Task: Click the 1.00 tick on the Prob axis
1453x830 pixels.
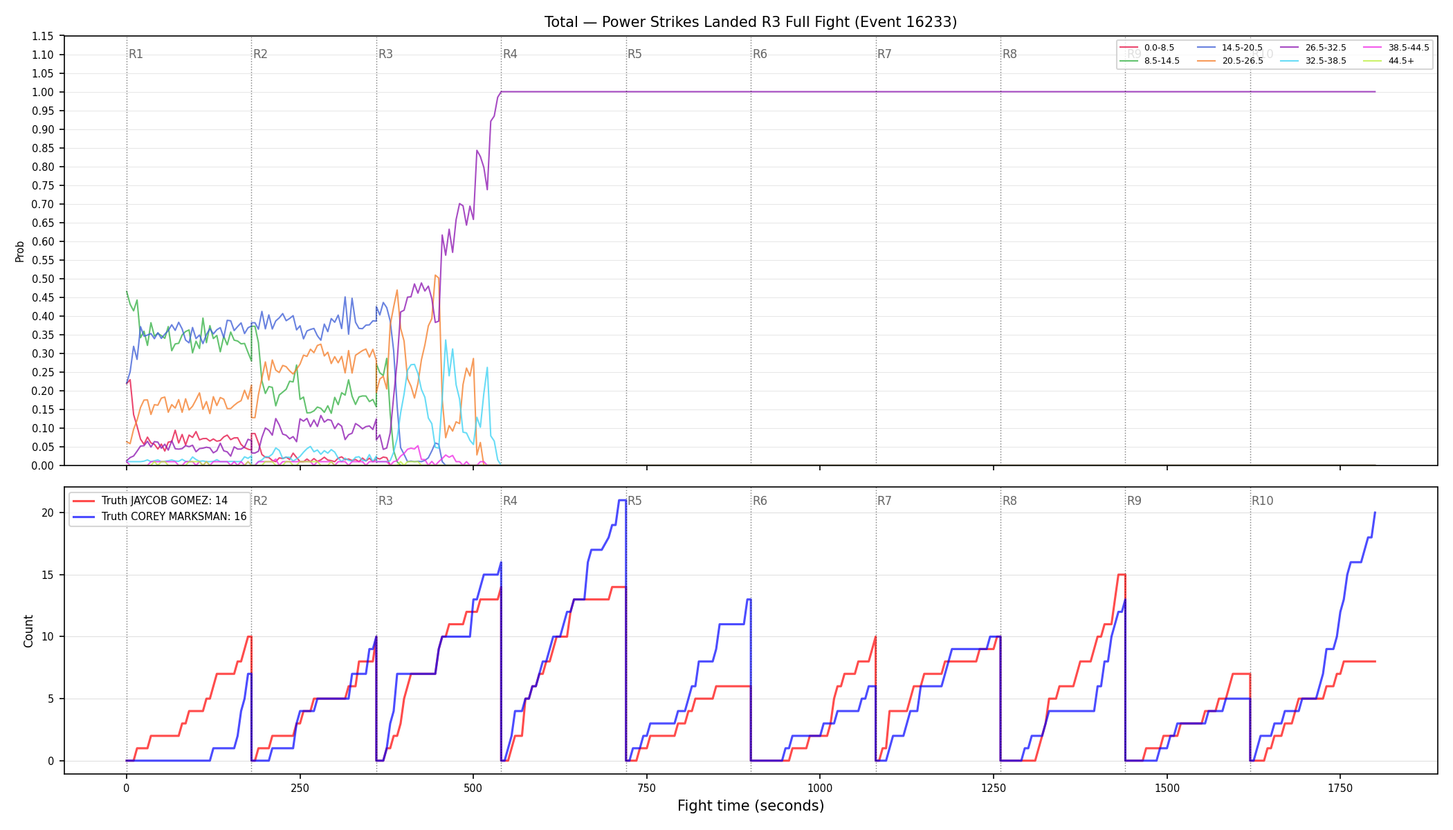Action: pos(42,92)
